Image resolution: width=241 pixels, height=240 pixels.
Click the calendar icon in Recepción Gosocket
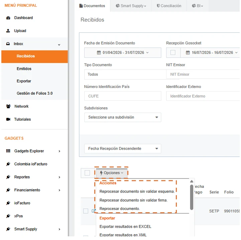[x=188, y=52]
